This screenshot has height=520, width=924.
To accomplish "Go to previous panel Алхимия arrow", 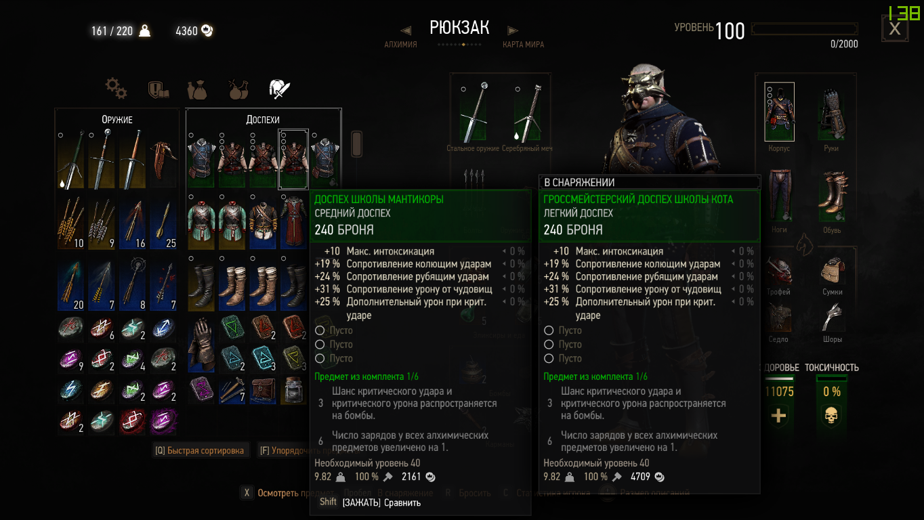I will coord(406,30).
